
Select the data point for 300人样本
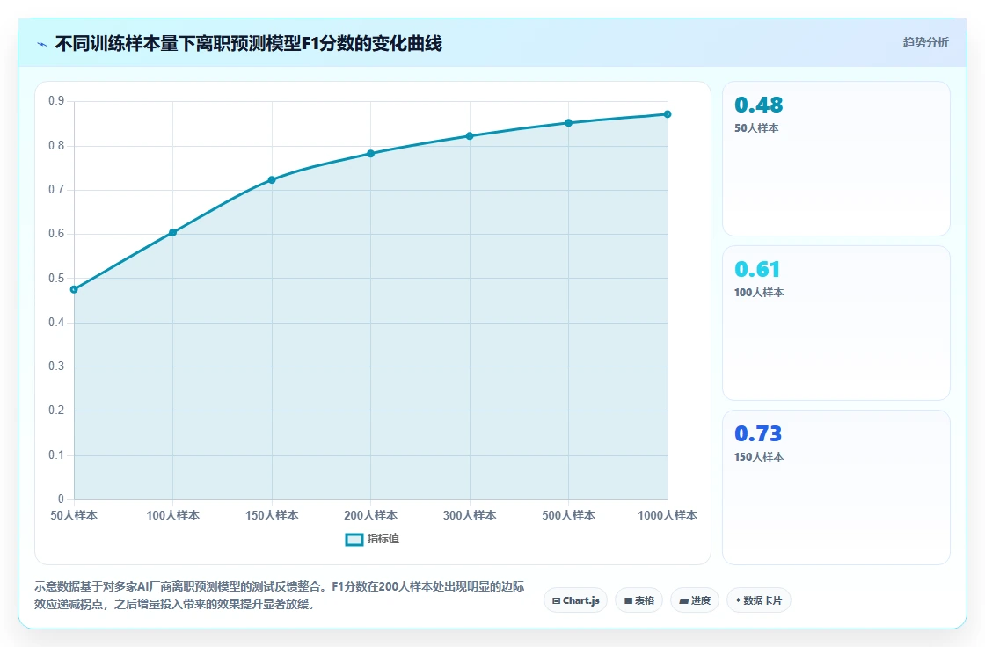(x=470, y=135)
